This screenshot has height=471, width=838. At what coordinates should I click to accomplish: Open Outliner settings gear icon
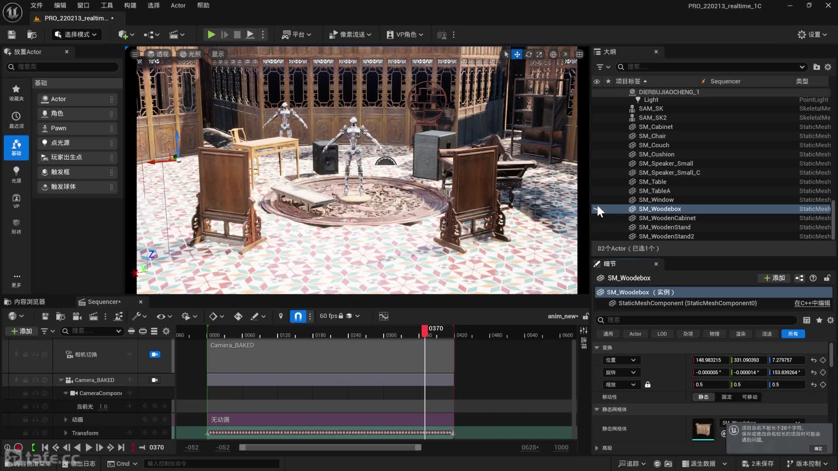click(x=828, y=67)
